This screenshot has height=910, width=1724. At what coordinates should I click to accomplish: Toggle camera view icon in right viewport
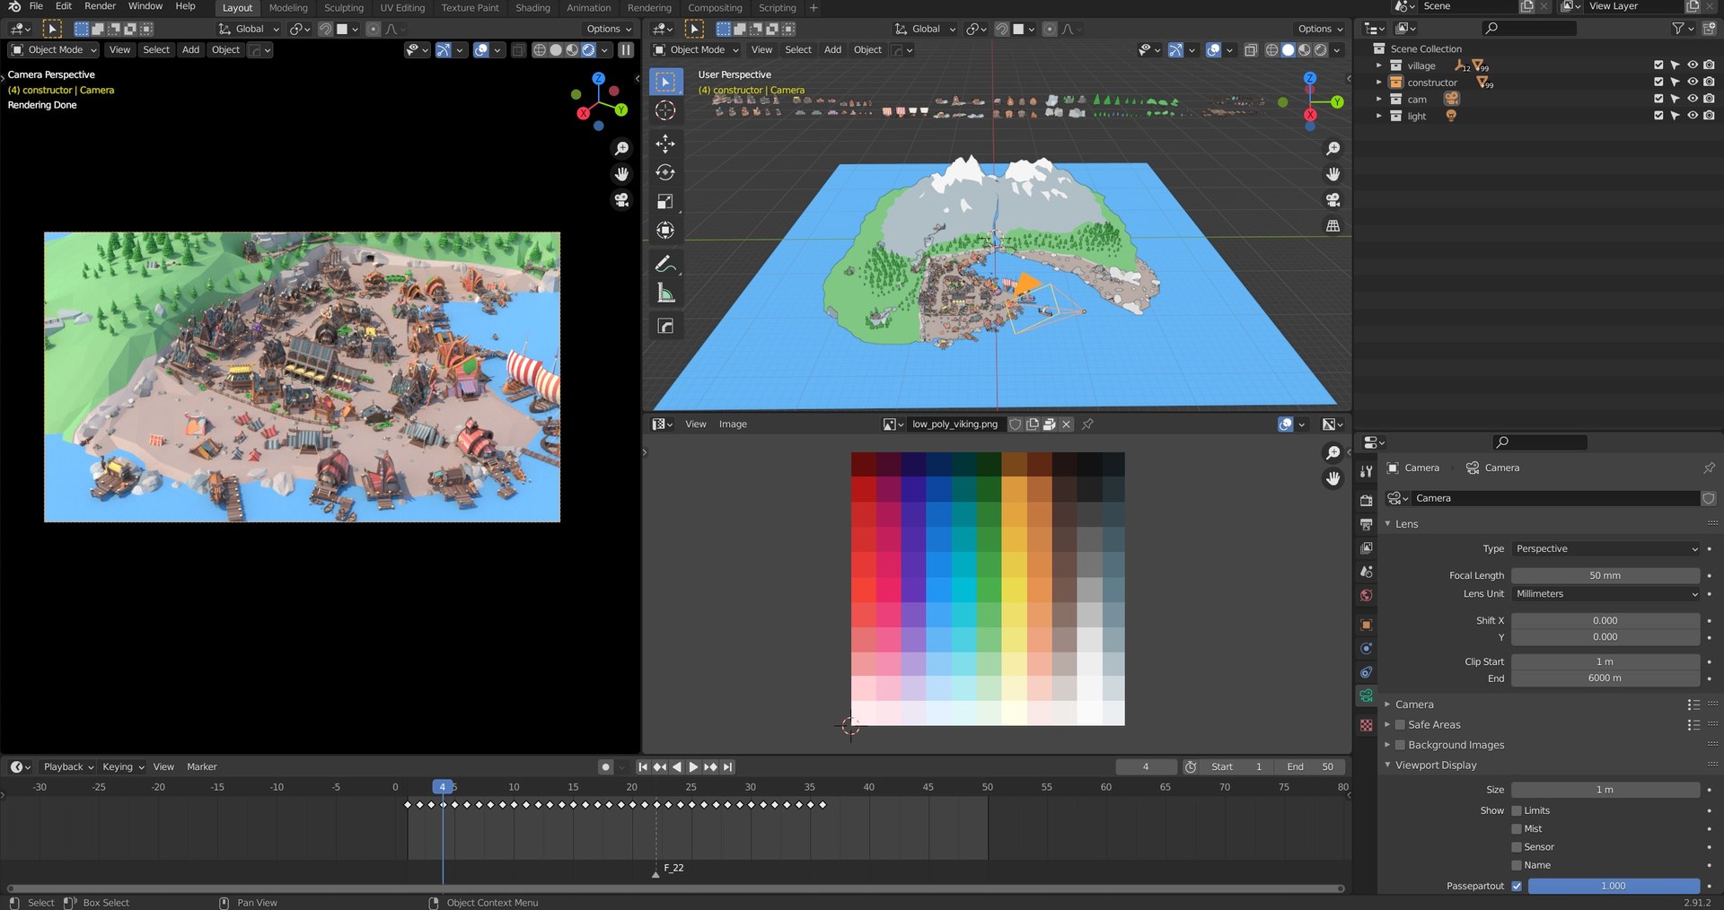point(1333,200)
